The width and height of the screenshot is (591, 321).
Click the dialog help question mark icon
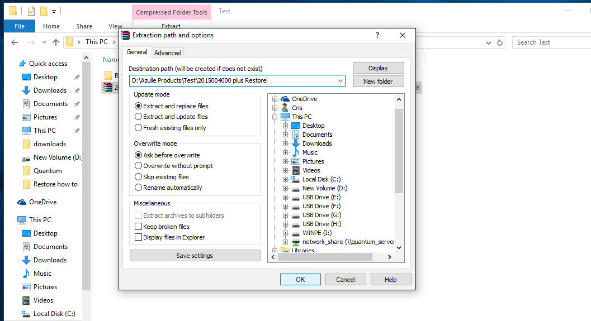[x=377, y=35]
